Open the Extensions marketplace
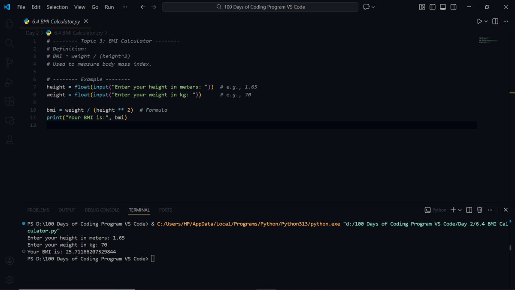Image resolution: width=515 pixels, height=290 pixels. pos(9,101)
